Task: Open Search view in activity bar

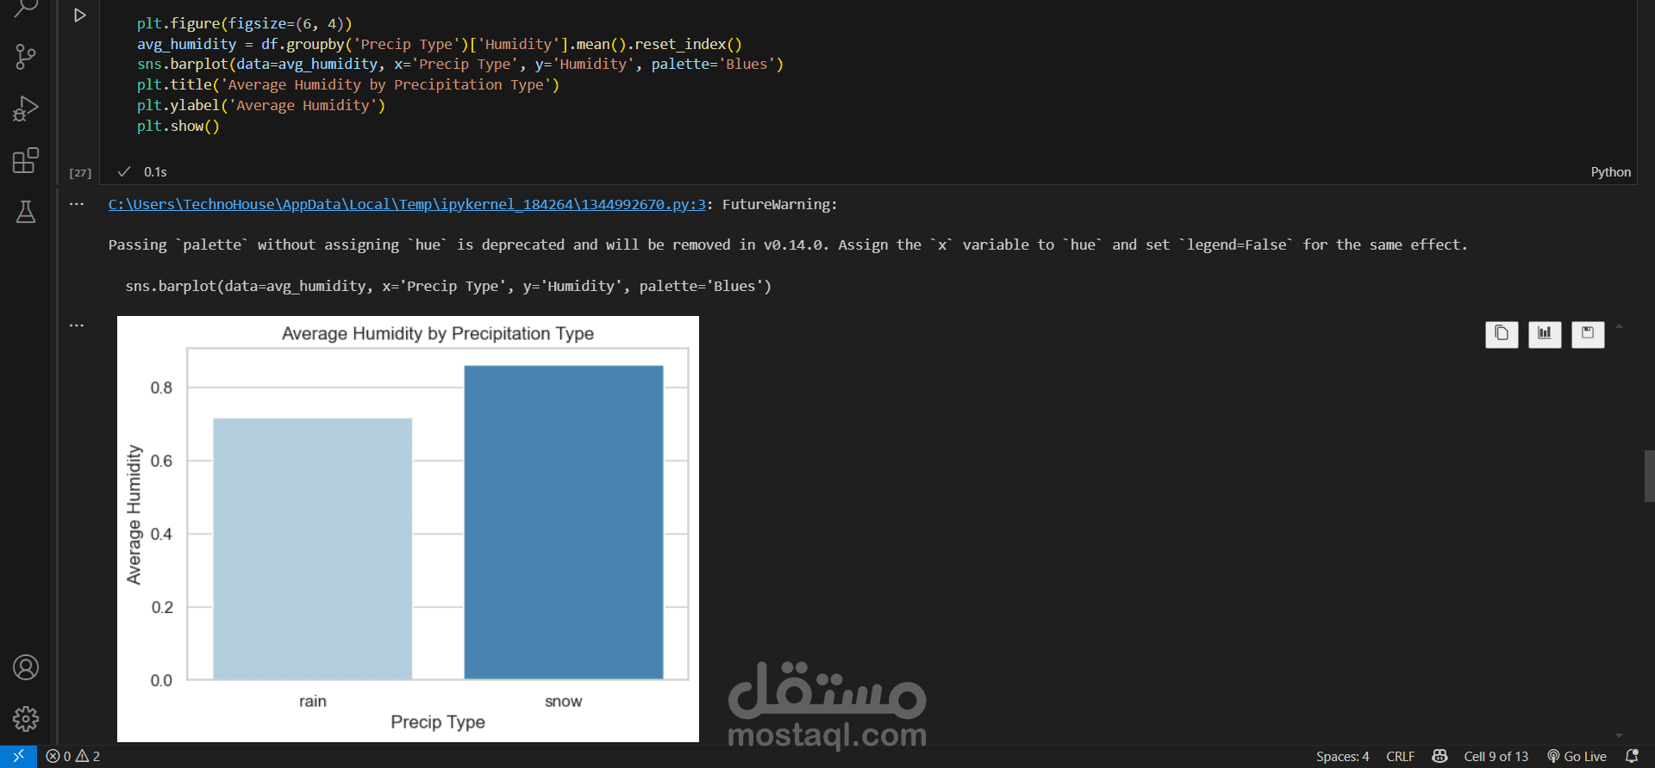Action: (26, 9)
